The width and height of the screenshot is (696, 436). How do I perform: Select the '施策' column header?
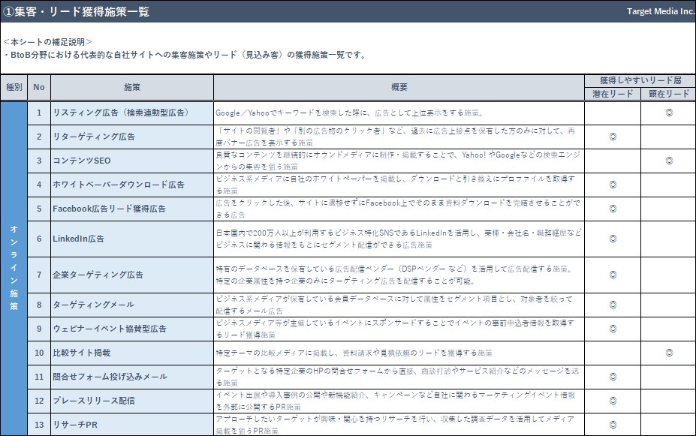pos(132,87)
